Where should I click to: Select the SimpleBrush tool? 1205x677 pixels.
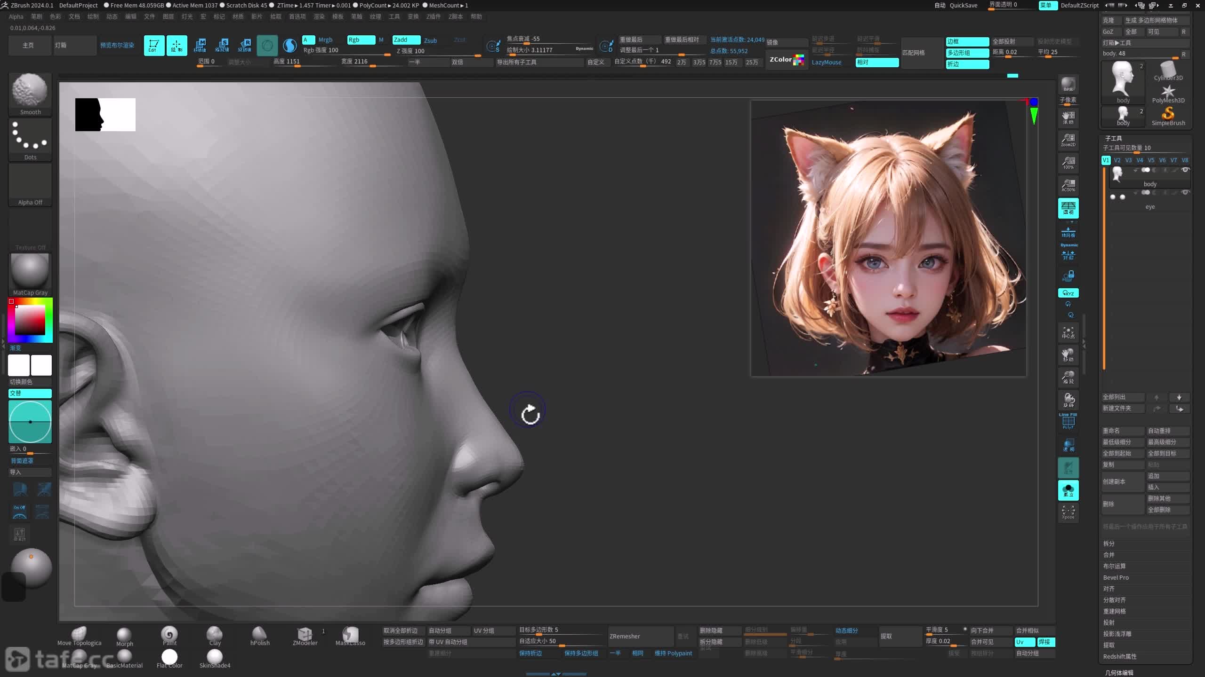(x=1168, y=116)
